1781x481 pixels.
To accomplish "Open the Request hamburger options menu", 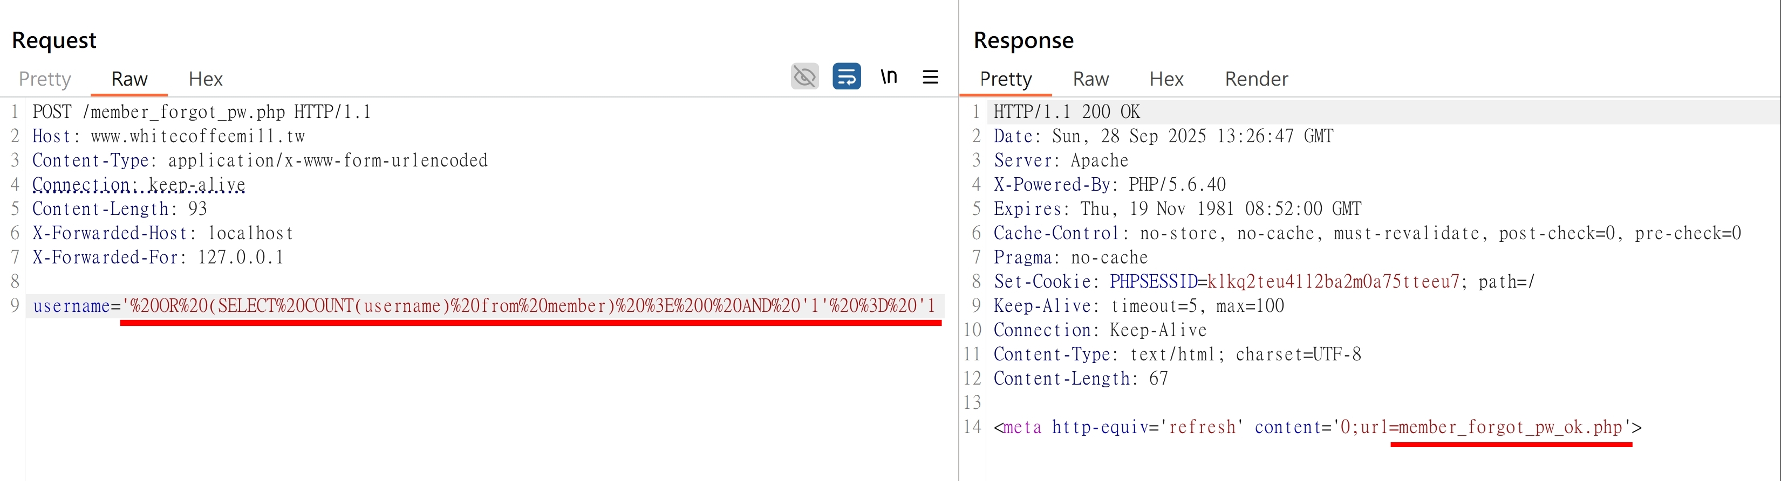I will [x=931, y=76].
